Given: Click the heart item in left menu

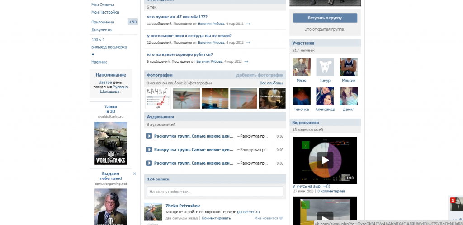Looking at the screenshot, I should [x=93, y=55].
